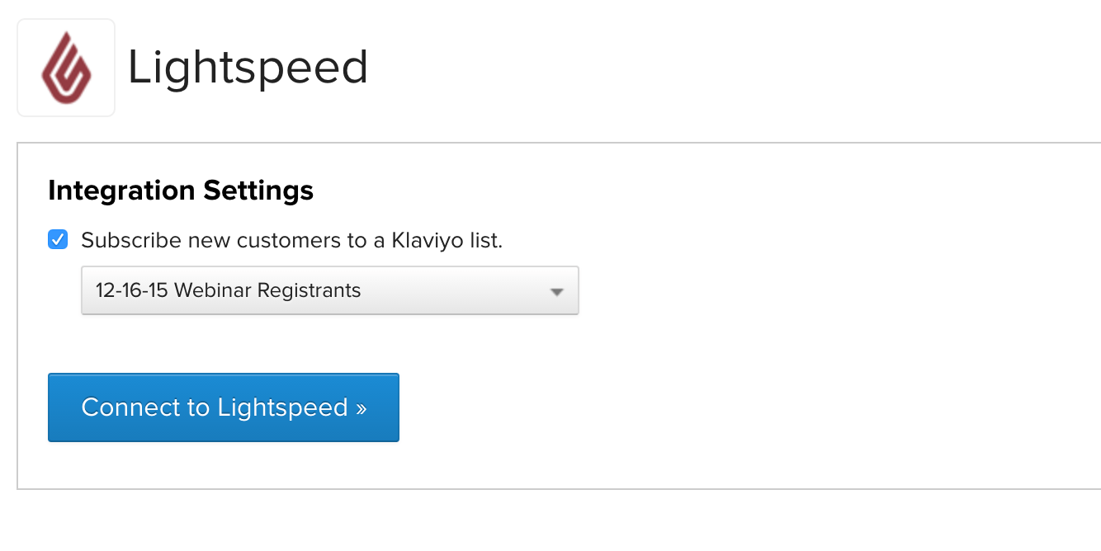The width and height of the screenshot is (1101, 551).
Task: Click the » arrow on the Connect button
Action: [361, 407]
